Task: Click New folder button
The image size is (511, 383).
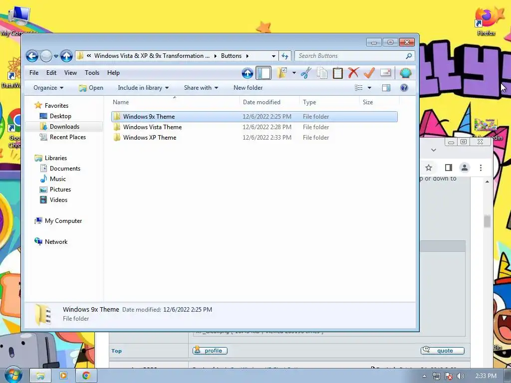Action: click(248, 88)
